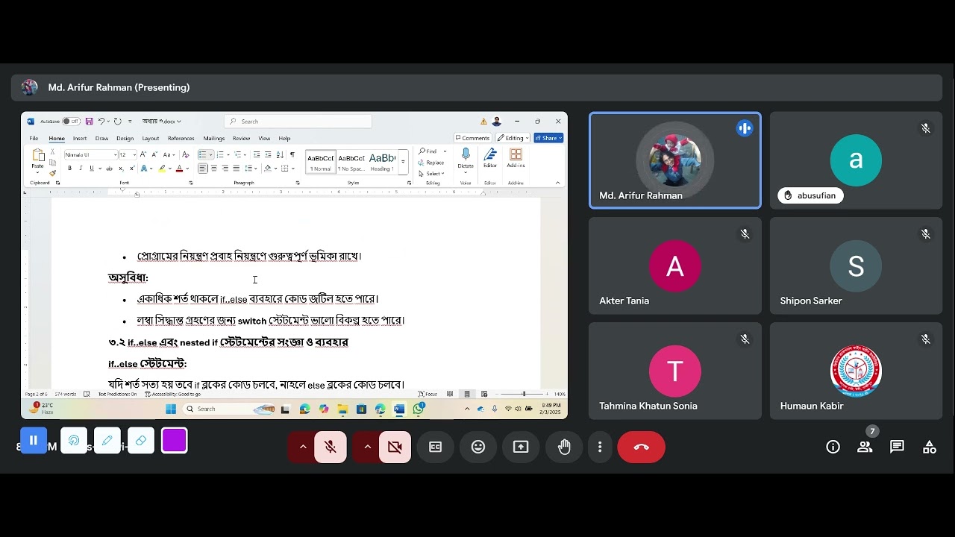Pick the purple annotation color swatch
955x537 pixels.
[x=174, y=441]
